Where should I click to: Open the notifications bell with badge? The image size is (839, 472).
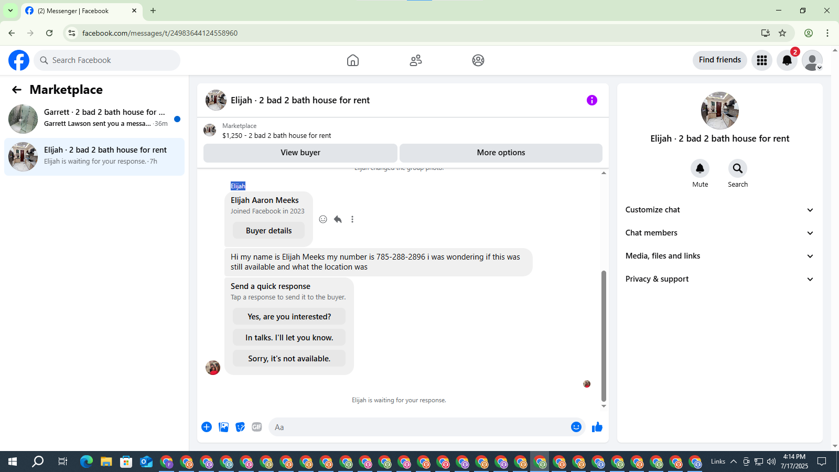[787, 60]
